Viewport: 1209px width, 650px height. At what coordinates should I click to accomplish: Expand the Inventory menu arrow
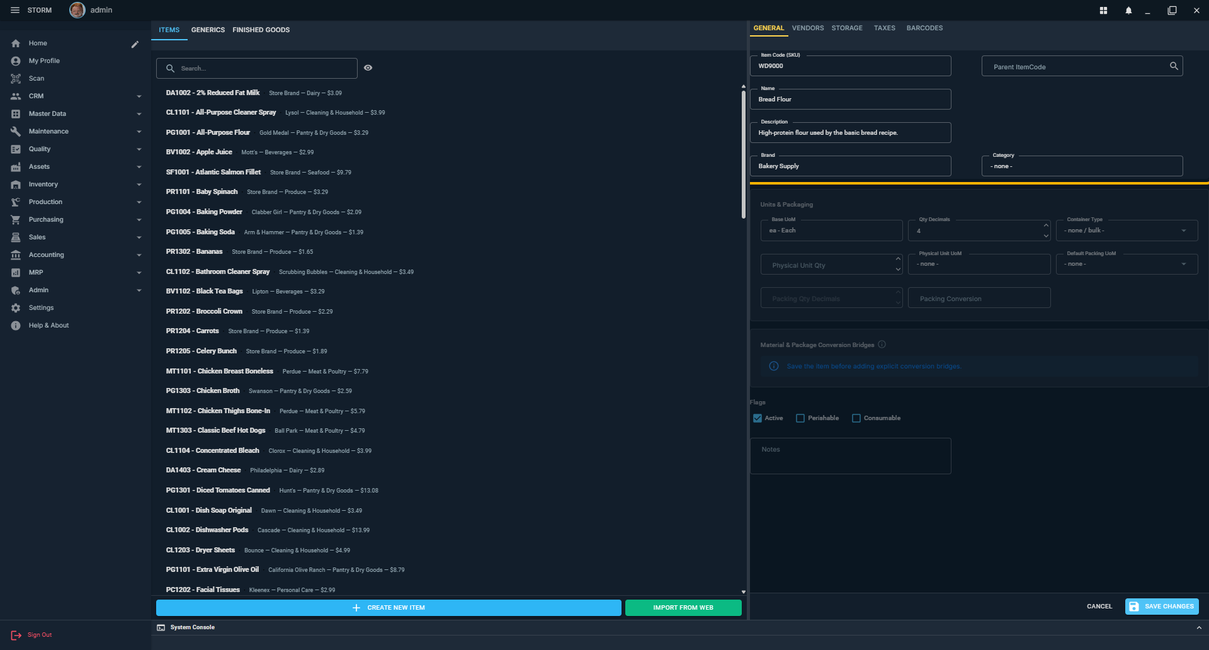(139, 185)
